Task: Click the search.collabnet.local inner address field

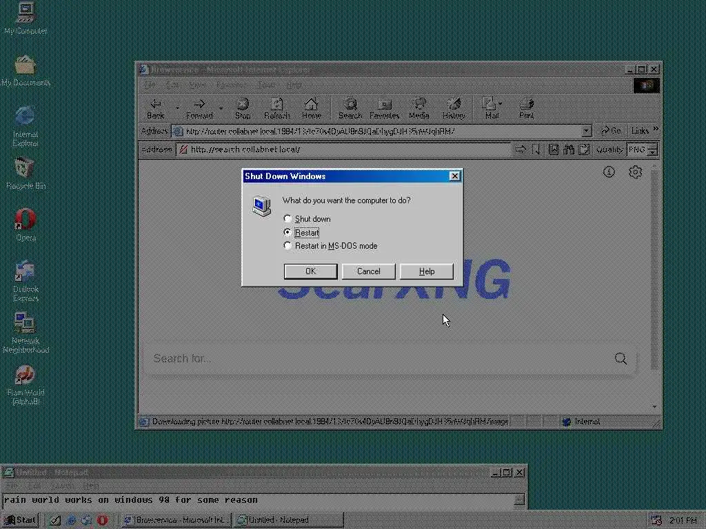Action: click(344, 149)
